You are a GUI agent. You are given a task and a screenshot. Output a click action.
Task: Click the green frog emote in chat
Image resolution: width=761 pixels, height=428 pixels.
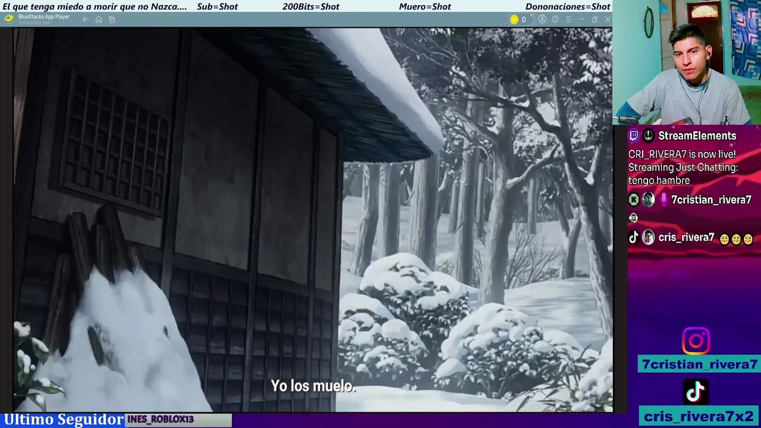tap(633, 218)
